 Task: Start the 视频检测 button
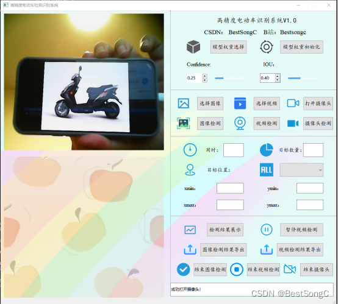click(x=267, y=123)
